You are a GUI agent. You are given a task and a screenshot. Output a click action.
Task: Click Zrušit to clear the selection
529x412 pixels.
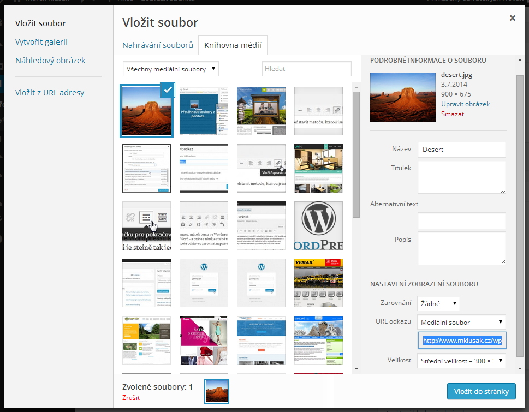(x=131, y=397)
